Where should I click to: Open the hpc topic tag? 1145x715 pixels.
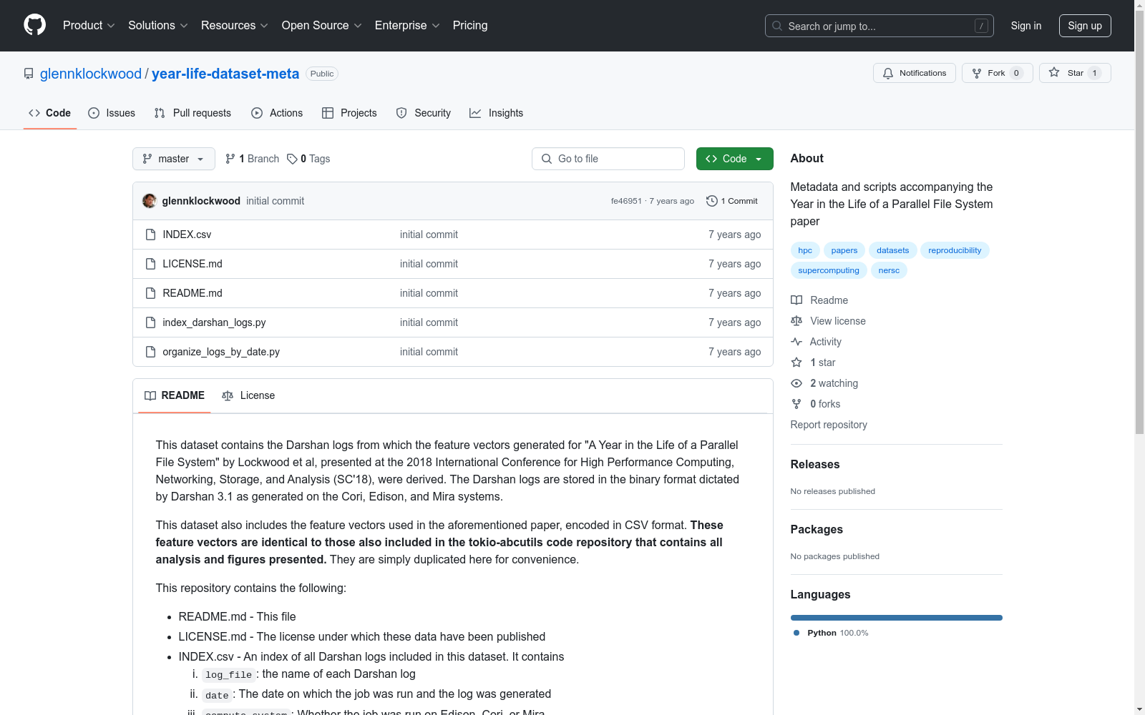805,250
